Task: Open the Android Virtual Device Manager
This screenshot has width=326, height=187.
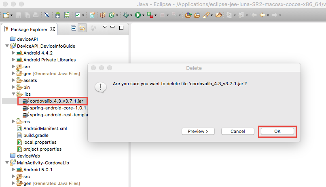Action: click(67, 15)
